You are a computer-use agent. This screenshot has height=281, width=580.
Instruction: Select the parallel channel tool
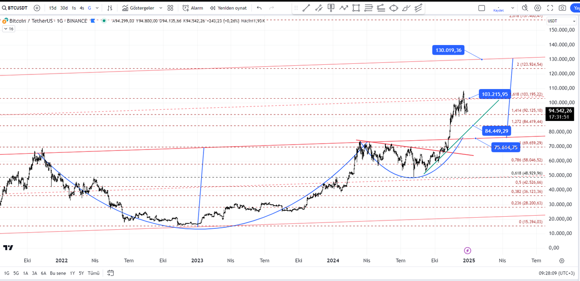pyautogui.click(x=419, y=8)
